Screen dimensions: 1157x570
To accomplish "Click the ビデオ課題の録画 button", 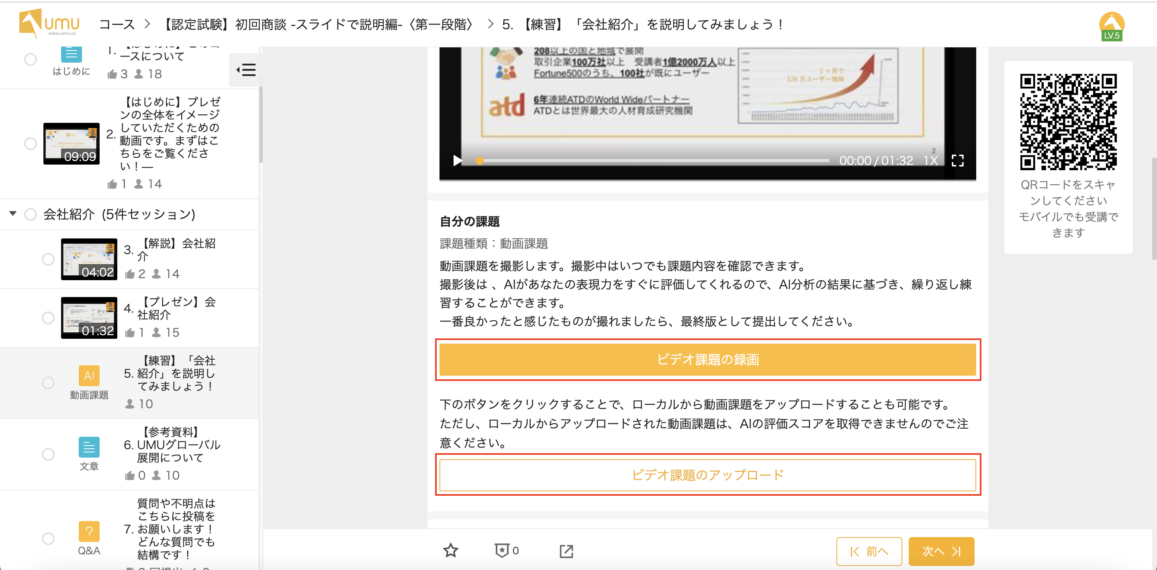I will coord(707,360).
